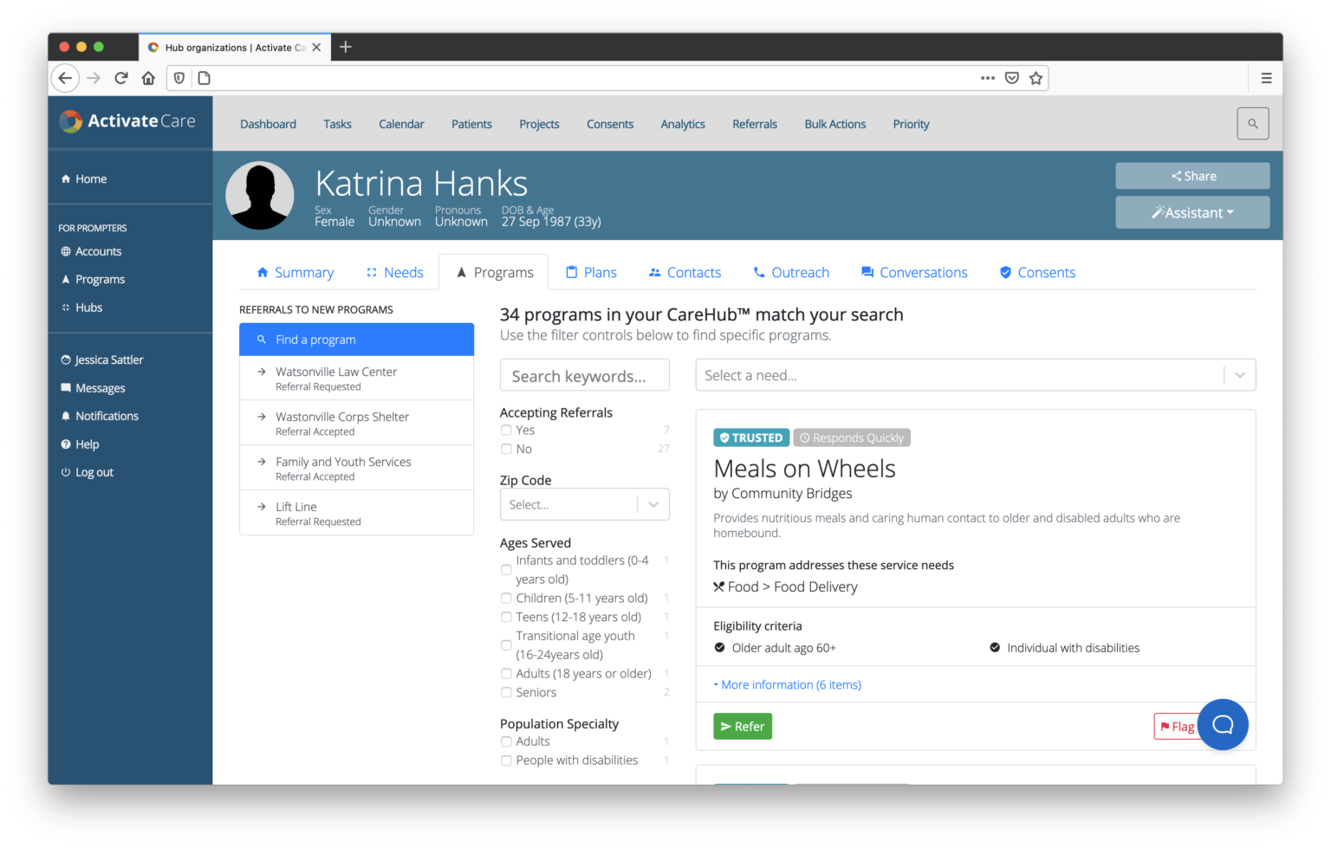Screen dimensions: 1331x848
Task: Open Programs in the left sidebar
Action: point(93,280)
